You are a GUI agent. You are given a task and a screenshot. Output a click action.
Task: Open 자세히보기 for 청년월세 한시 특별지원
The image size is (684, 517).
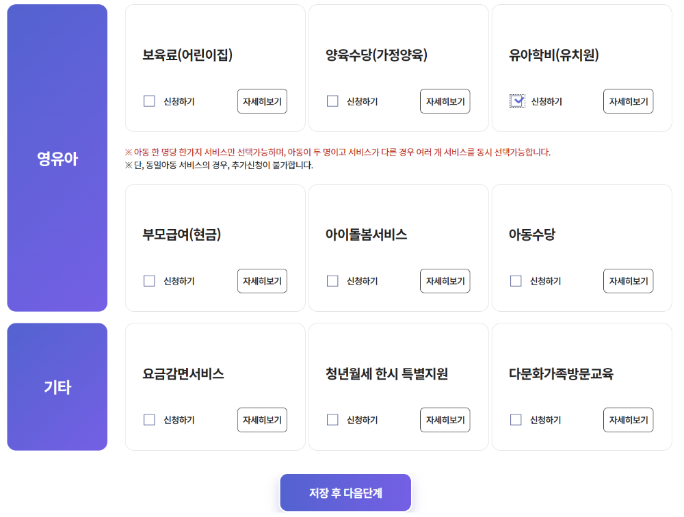(x=445, y=420)
